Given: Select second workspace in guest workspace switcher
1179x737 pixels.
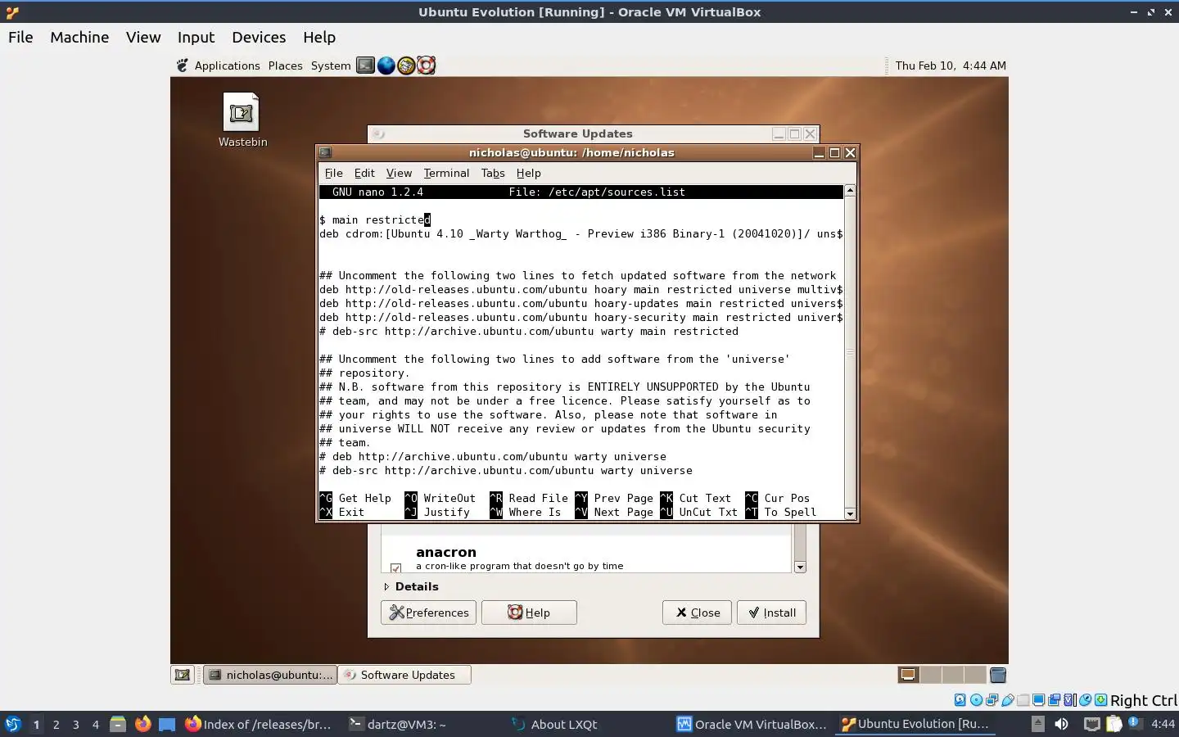Looking at the screenshot, I should coord(931,675).
